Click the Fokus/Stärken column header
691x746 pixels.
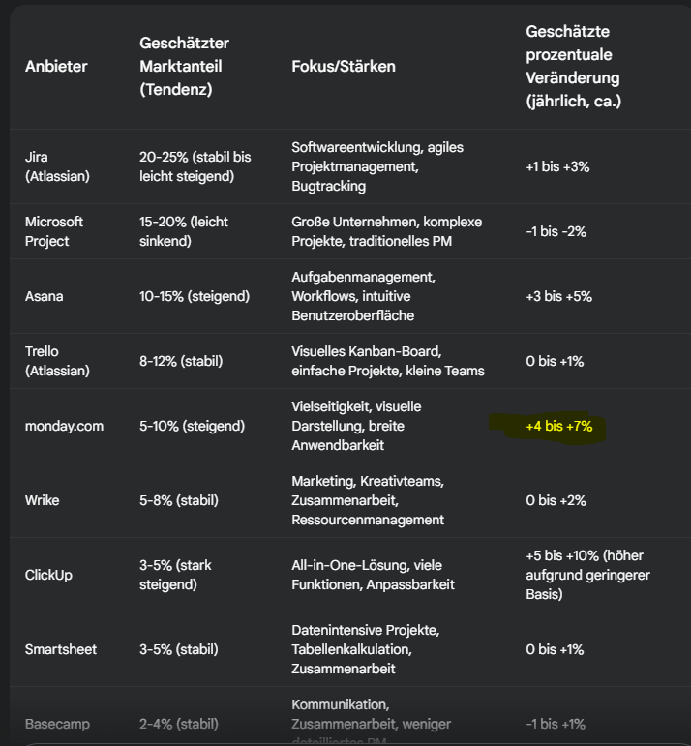(x=344, y=67)
